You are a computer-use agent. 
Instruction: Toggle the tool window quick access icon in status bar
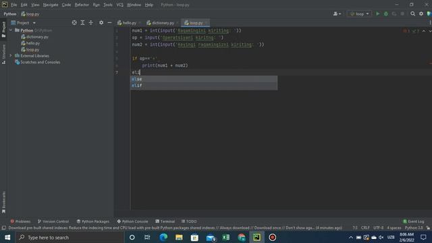pos(4,228)
